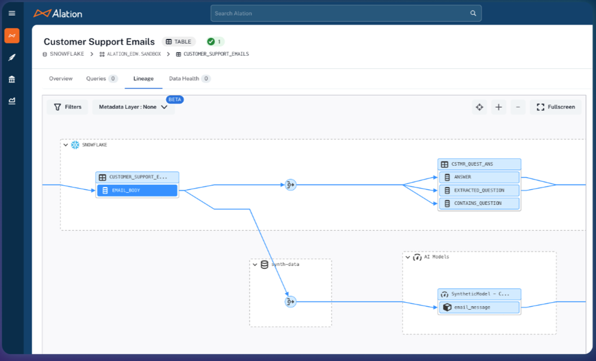Switch to the Data Health tab
The width and height of the screenshot is (596, 361).
(184, 79)
